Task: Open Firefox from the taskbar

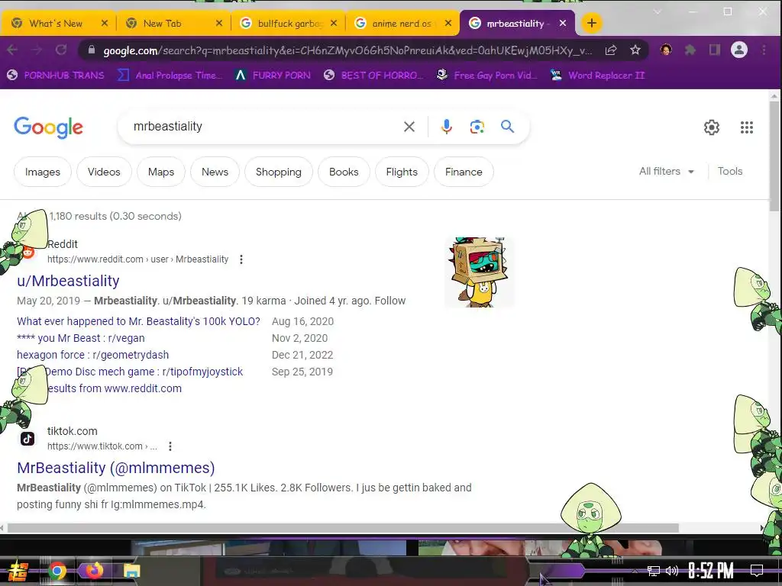Action: click(94, 571)
